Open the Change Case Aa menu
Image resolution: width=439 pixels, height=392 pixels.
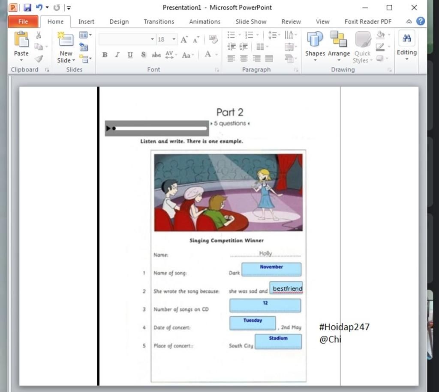click(188, 55)
